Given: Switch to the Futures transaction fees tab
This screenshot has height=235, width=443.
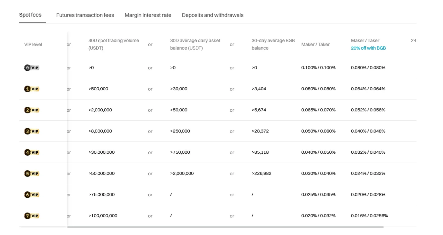Looking at the screenshot, I should (85, 15).
